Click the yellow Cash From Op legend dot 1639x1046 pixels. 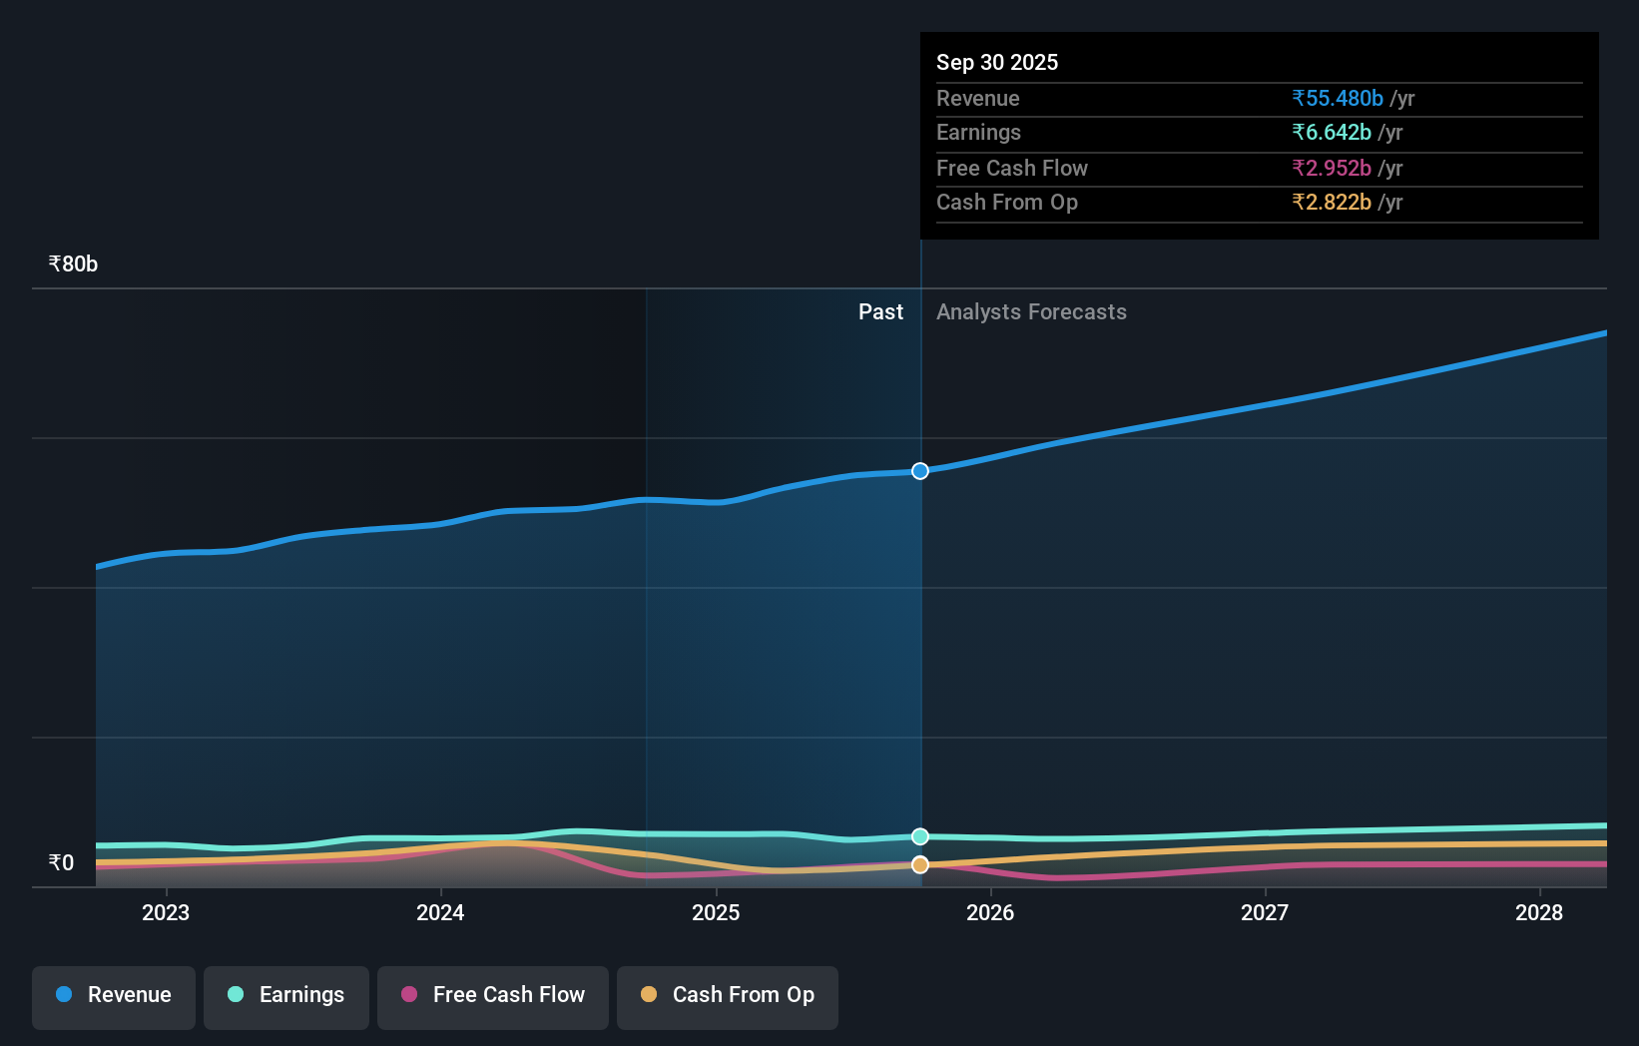tap(649, 995)
